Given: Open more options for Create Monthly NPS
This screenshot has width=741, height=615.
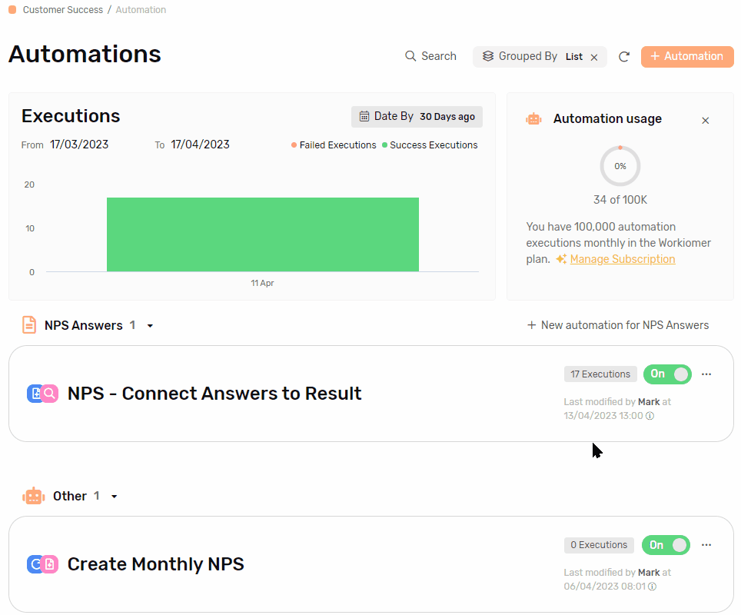Looking at the screenshot, I should pyautogui.click(x=706, y=544).
